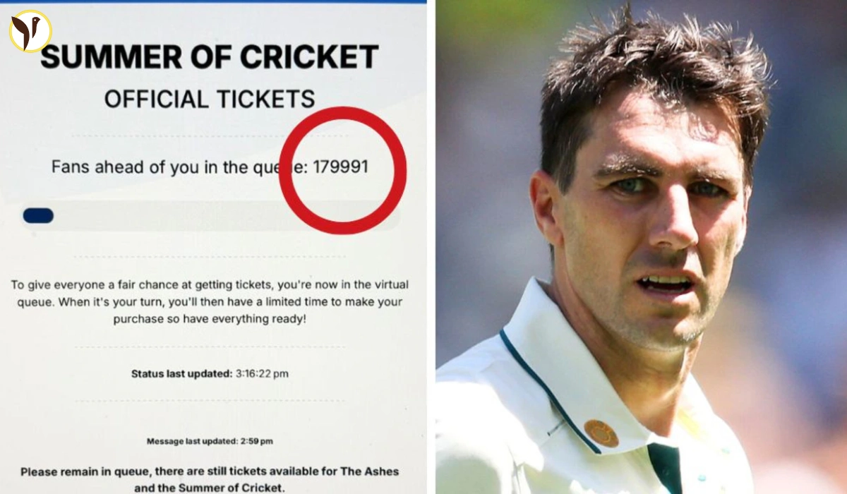Click the 'Please remain in queue' message

[x=210, y=479]
